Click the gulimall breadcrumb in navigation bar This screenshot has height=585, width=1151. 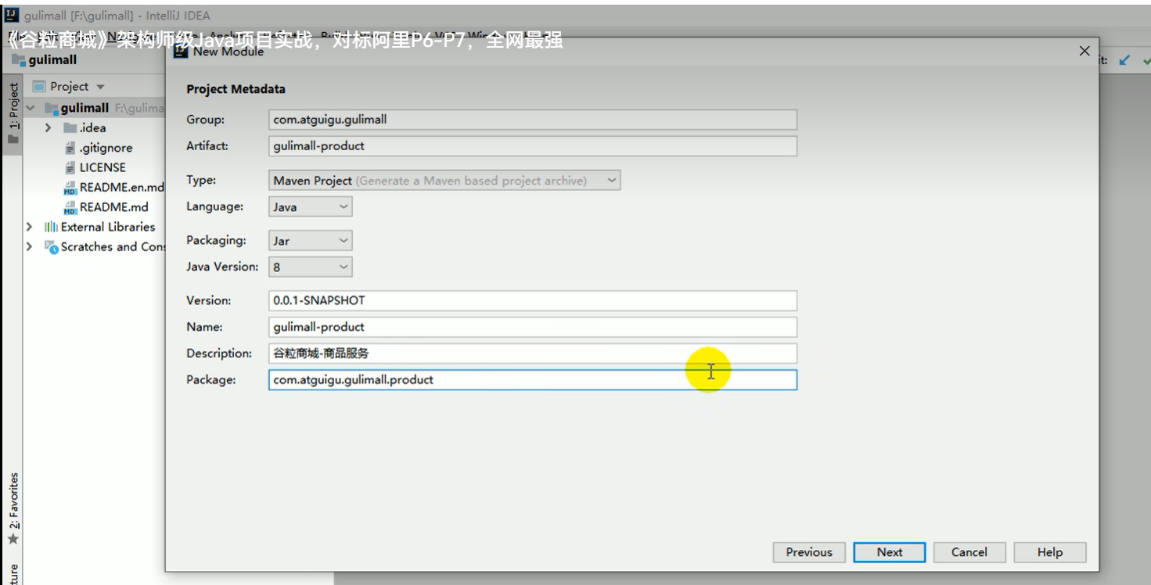[45, 62]
